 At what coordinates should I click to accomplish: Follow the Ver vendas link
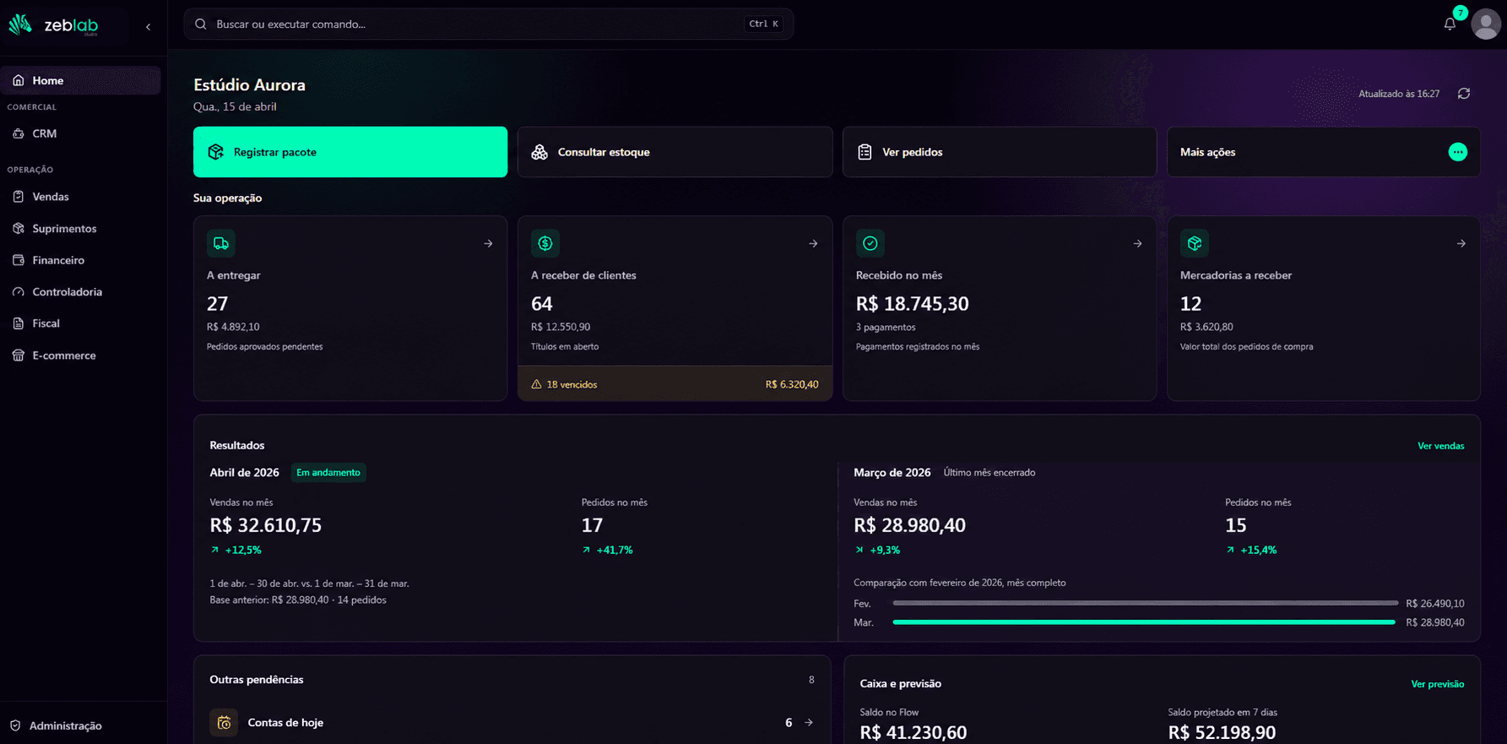1440,446
